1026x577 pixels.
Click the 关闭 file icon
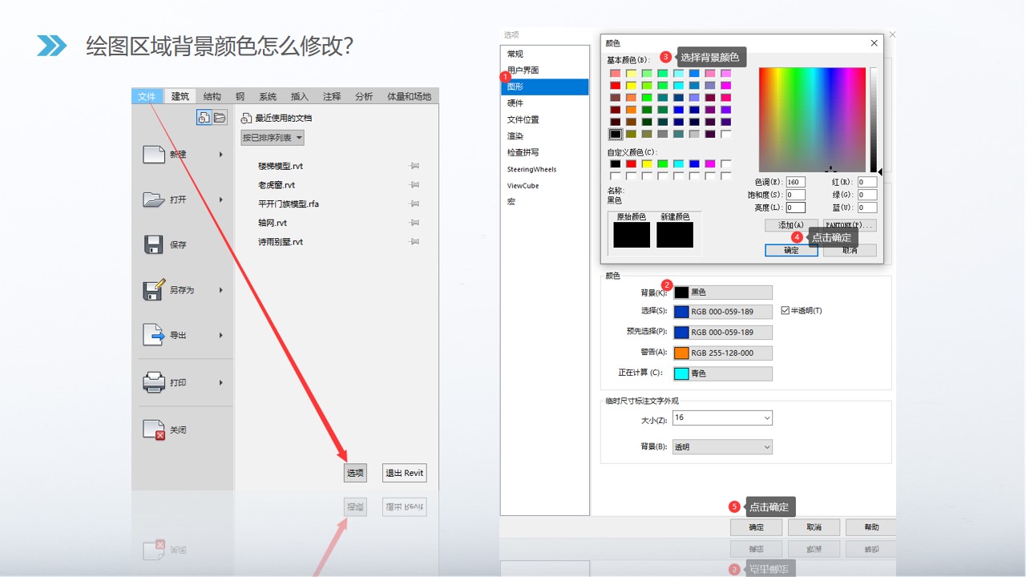(x=154, y=430)
